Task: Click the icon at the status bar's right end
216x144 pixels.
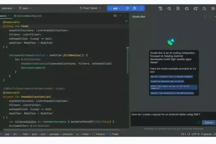Action: [215, 134]
